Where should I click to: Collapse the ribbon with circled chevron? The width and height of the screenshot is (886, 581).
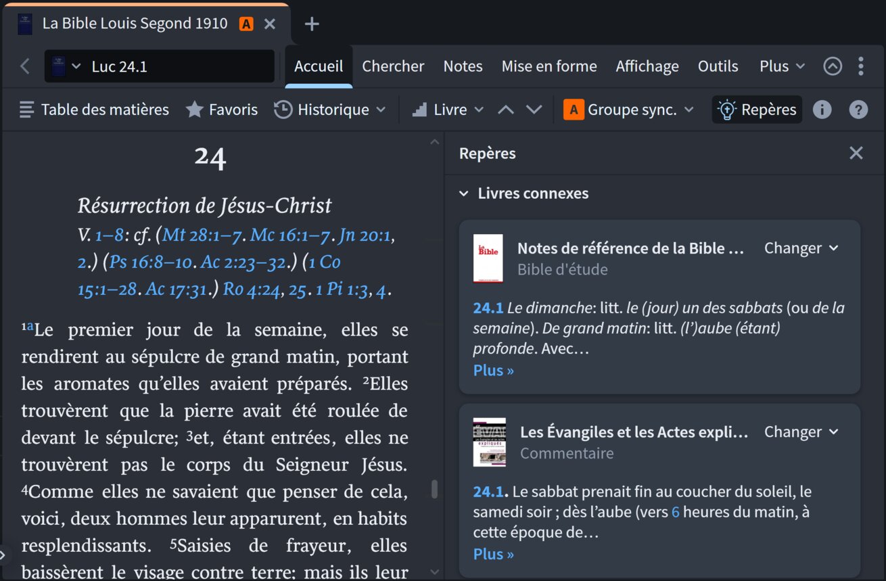[x=833, y=66]
